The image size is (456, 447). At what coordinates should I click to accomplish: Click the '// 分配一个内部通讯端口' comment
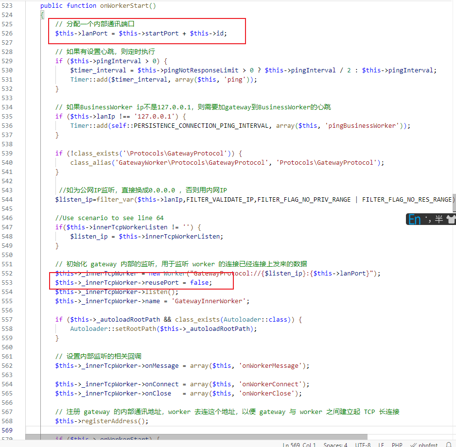click(95, 24)
